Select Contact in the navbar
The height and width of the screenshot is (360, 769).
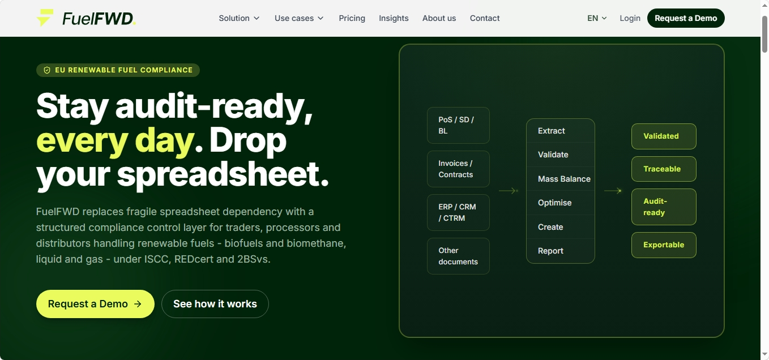485,18
